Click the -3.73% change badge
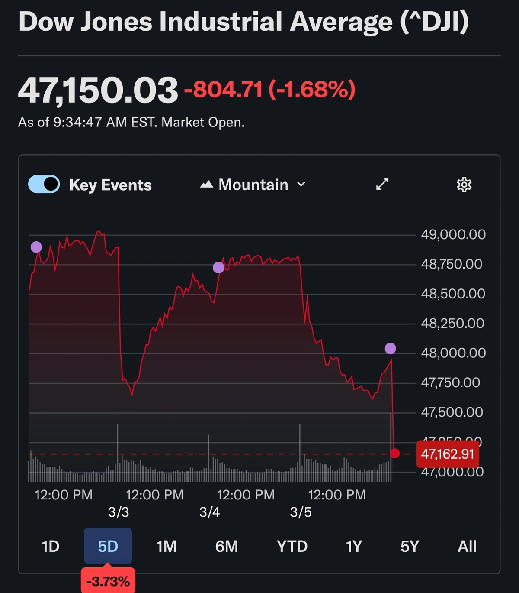519x593 pixels. pyautogui.click(x=108, y=581)
